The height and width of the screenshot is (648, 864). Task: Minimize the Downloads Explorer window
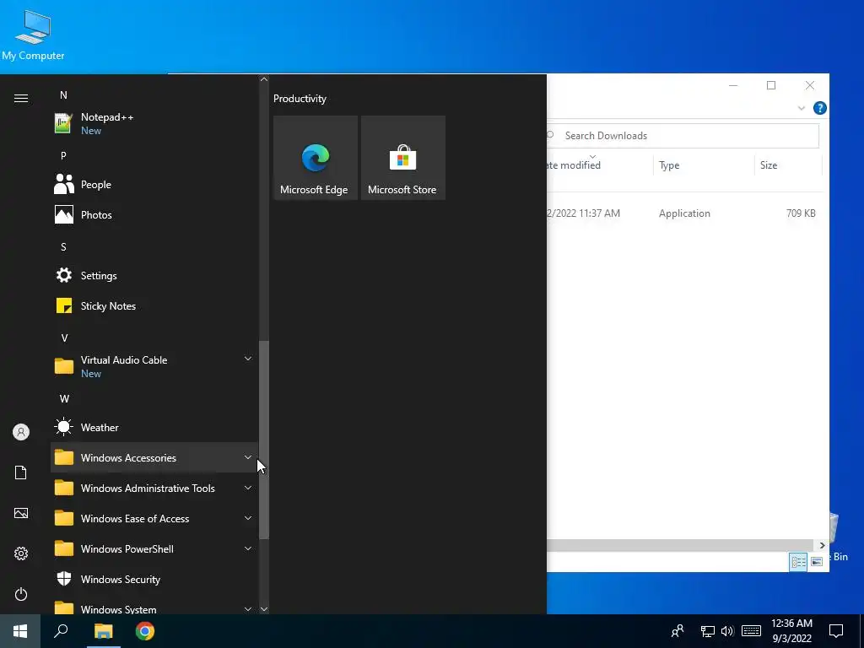(x=733, y=85)
